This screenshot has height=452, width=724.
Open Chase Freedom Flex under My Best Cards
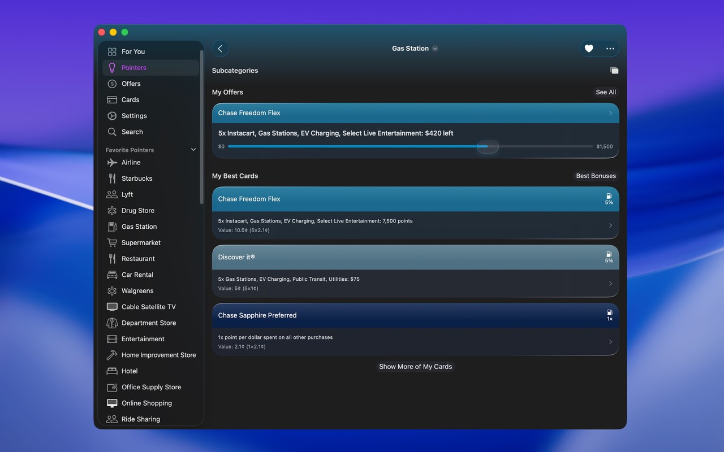[x=416, y=199]
